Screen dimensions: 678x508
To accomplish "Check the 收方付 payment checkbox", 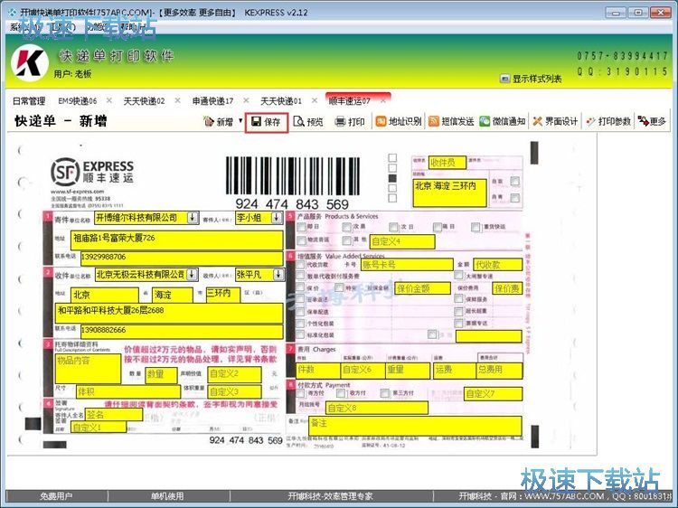I will 341,393.
